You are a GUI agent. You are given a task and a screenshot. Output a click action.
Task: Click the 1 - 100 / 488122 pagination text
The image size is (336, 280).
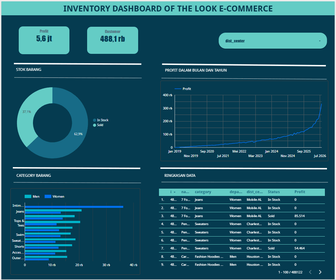[290, 272]
